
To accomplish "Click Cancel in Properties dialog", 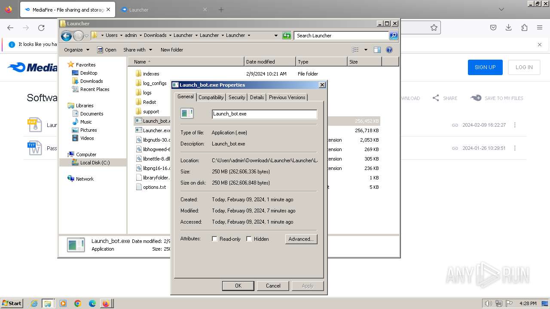I will (x=273, y=286).
